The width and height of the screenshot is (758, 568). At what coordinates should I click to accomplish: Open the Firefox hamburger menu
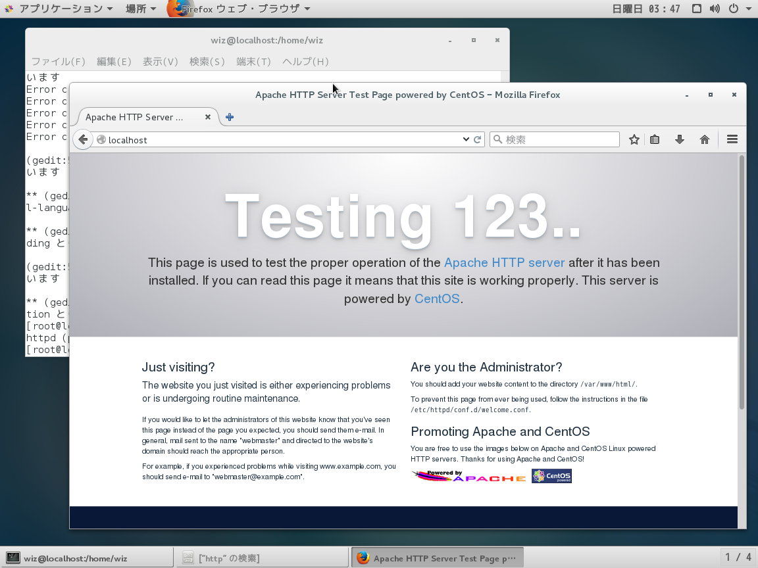pyautogui.click(x=732, y=139)
